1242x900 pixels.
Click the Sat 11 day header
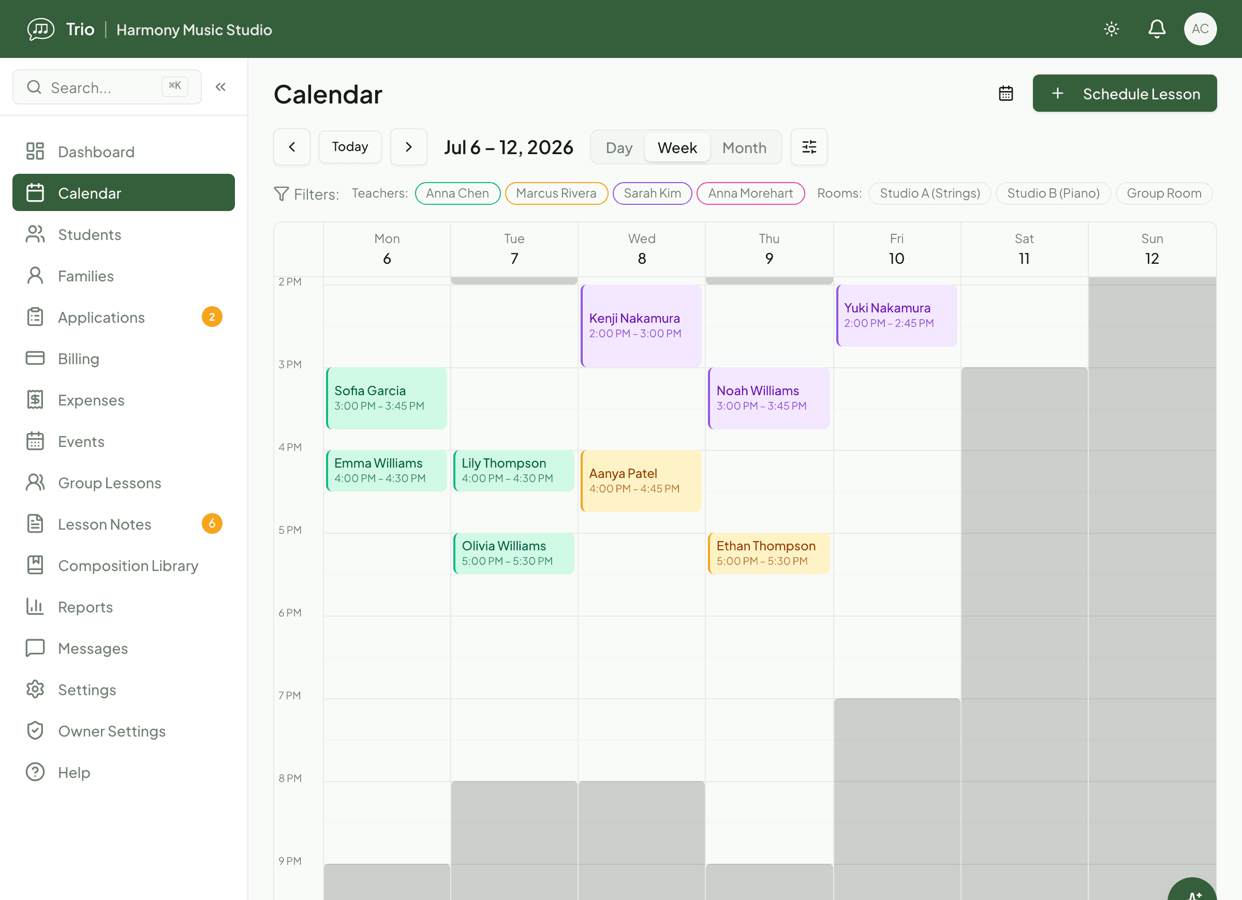[x=1025, y=249]
